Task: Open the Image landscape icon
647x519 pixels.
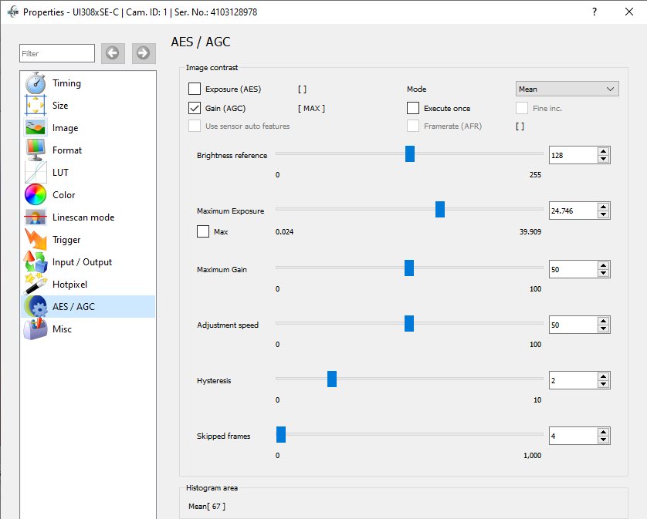Action: pos(36,128)
